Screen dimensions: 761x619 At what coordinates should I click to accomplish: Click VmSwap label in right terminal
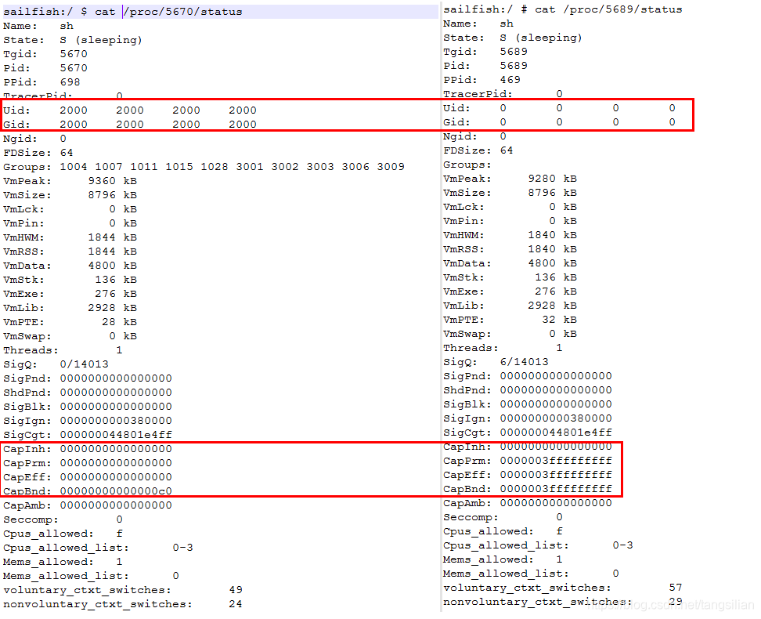click(467, 333)
